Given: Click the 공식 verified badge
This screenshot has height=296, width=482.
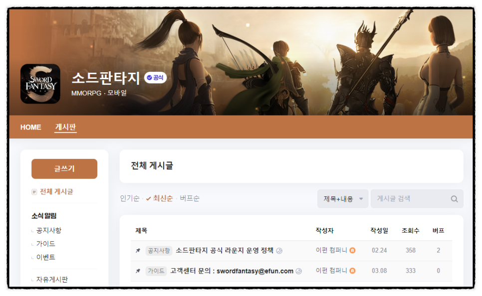Looking at the screenshot, I should pos(156,78).
